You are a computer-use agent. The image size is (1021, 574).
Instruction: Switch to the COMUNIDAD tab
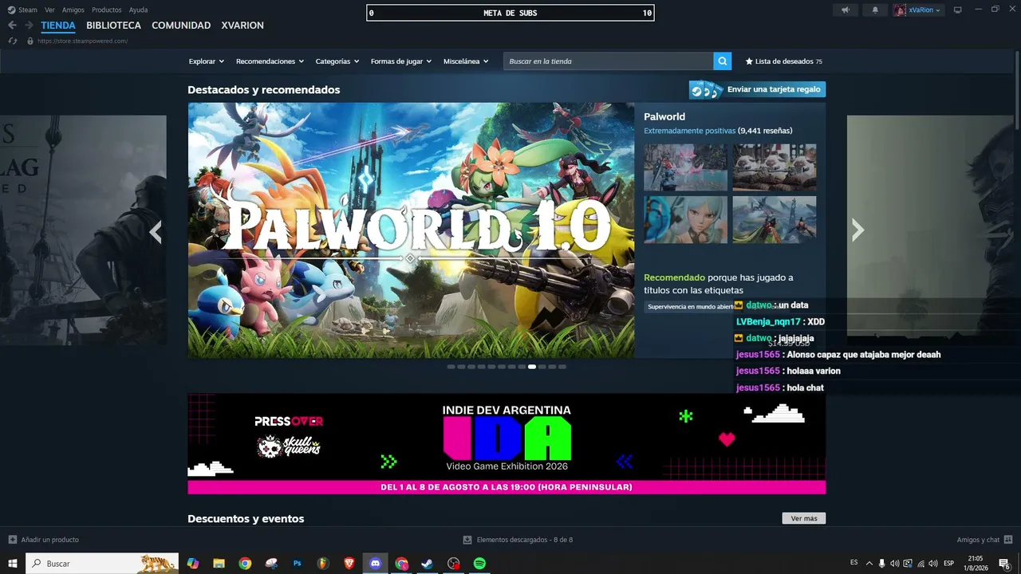coord(181,26)
